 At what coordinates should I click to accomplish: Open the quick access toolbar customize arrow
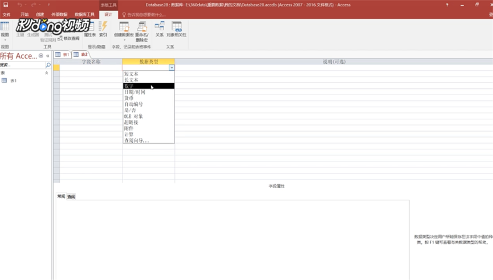[x=49, y=5]
